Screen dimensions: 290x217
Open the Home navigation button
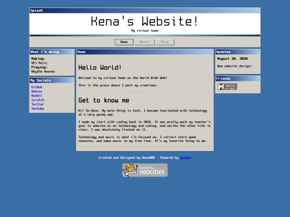click(124, 42)
